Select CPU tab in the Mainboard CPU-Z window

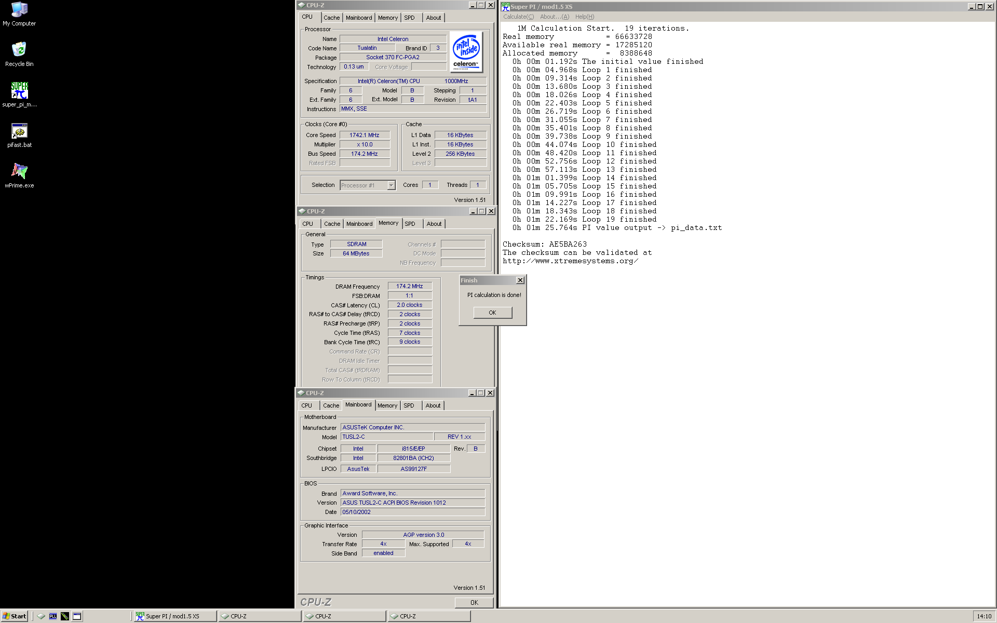[x=307, y=405]
